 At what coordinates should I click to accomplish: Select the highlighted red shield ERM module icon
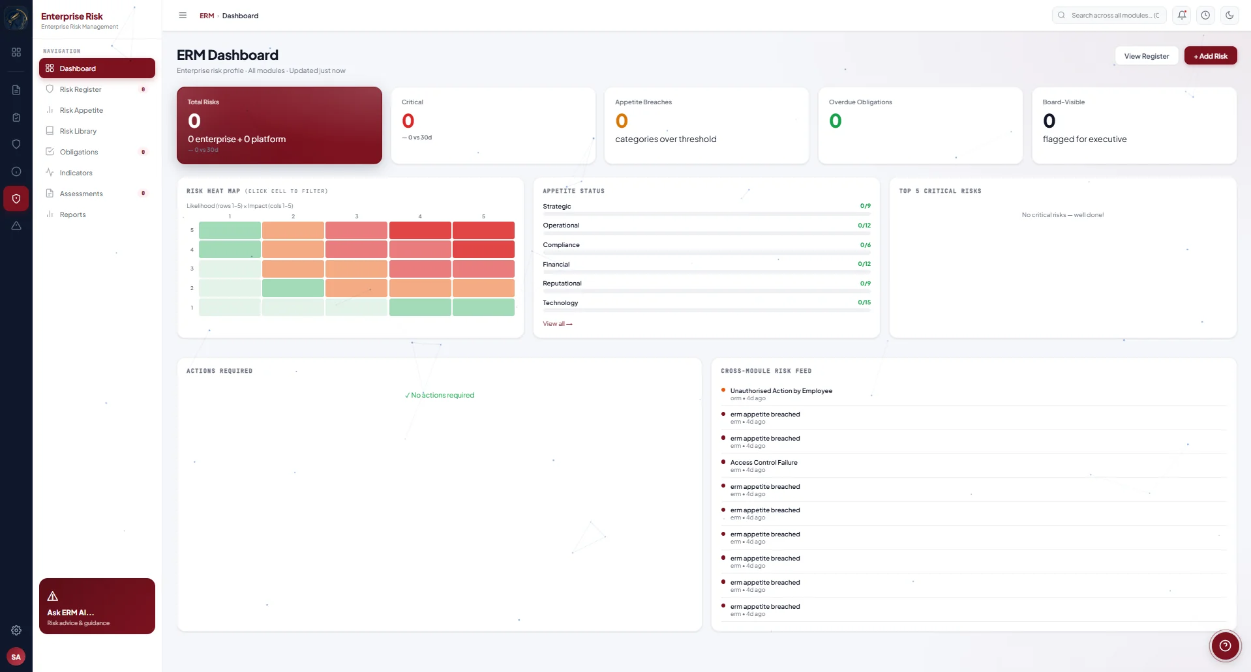point(16,199)
